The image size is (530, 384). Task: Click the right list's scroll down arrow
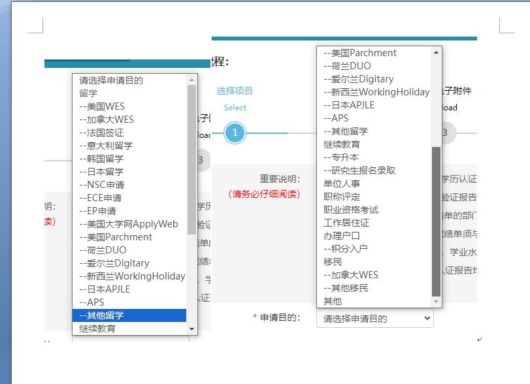pyautogui.click(x=437, y=301)
